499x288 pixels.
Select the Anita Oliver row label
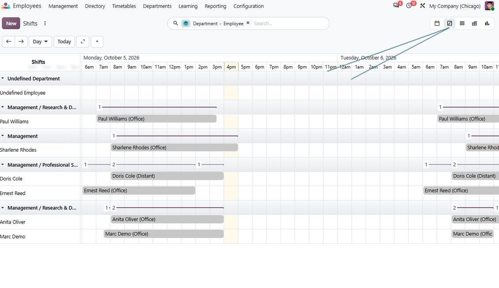(13, 222)
